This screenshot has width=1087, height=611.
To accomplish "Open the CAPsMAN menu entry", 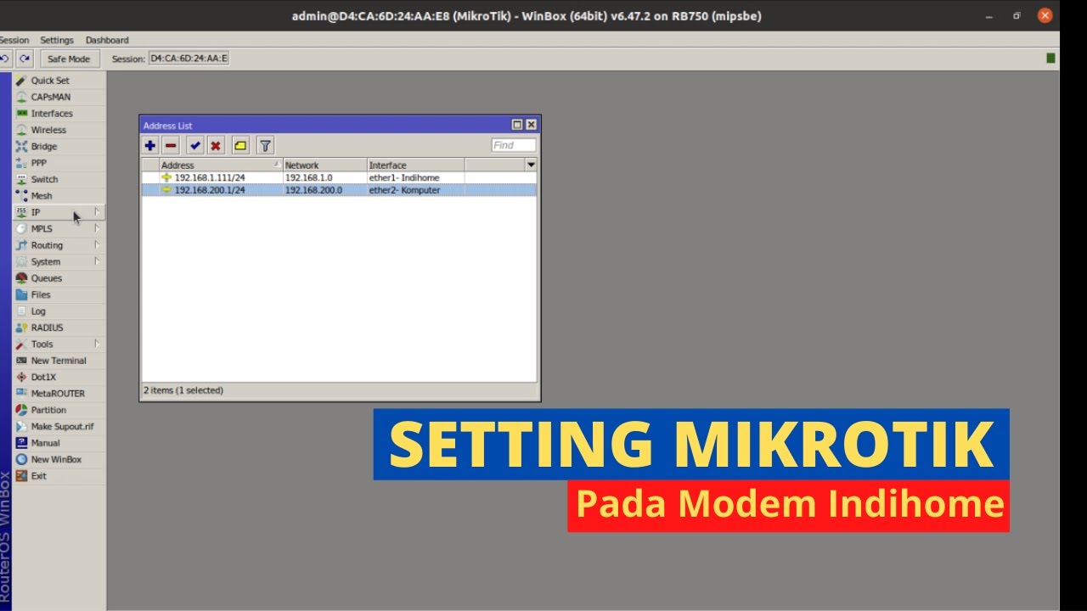I will [59, 97].
